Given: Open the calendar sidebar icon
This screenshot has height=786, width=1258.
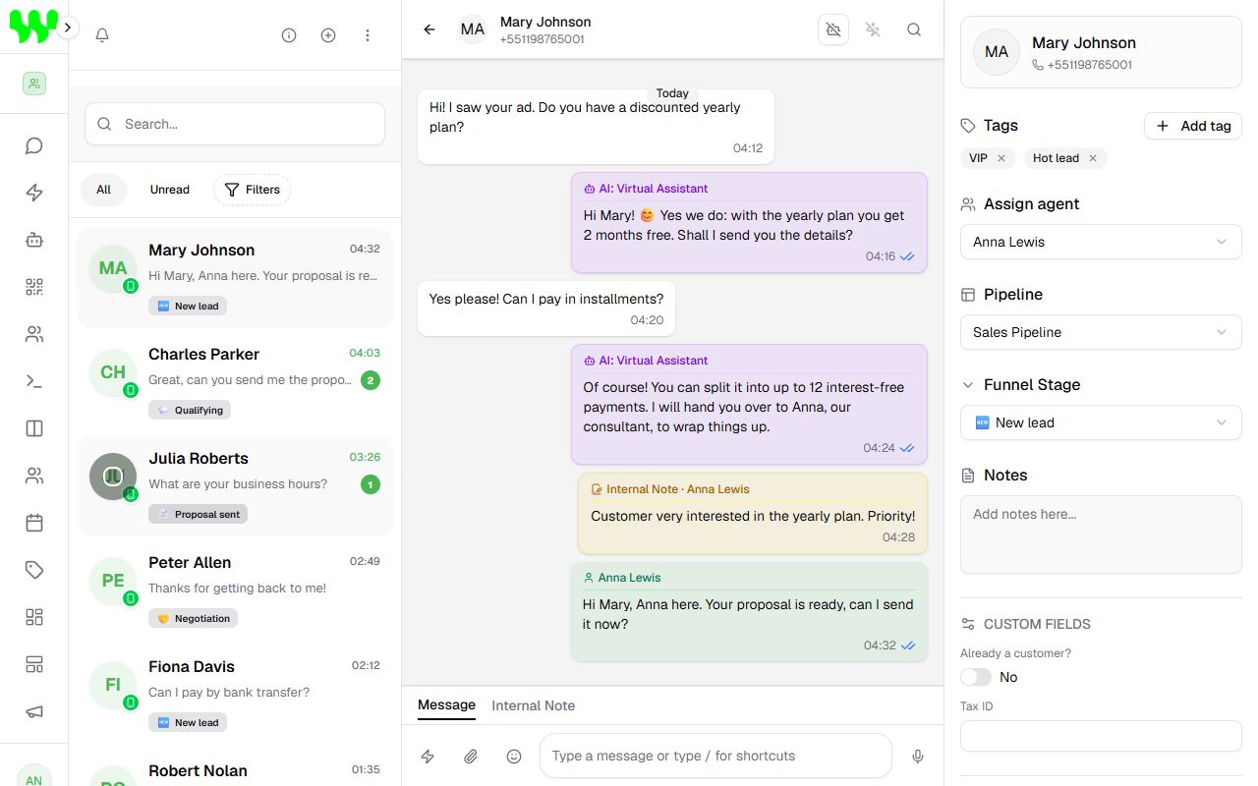Looking at the screenshot, I should coord(34,523).
